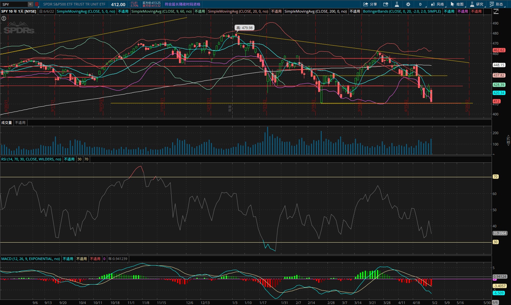Image resolution: width=511 pixels, height=305 pixels.
Task: Click the last price 412.00
Action: (x=118, y=5)
